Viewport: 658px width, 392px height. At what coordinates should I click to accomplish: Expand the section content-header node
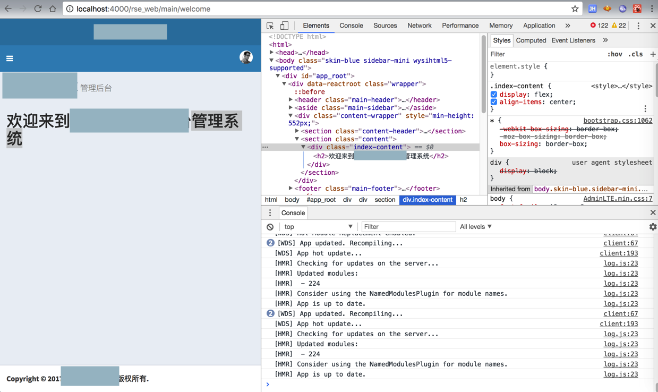(x=297, y=131)
